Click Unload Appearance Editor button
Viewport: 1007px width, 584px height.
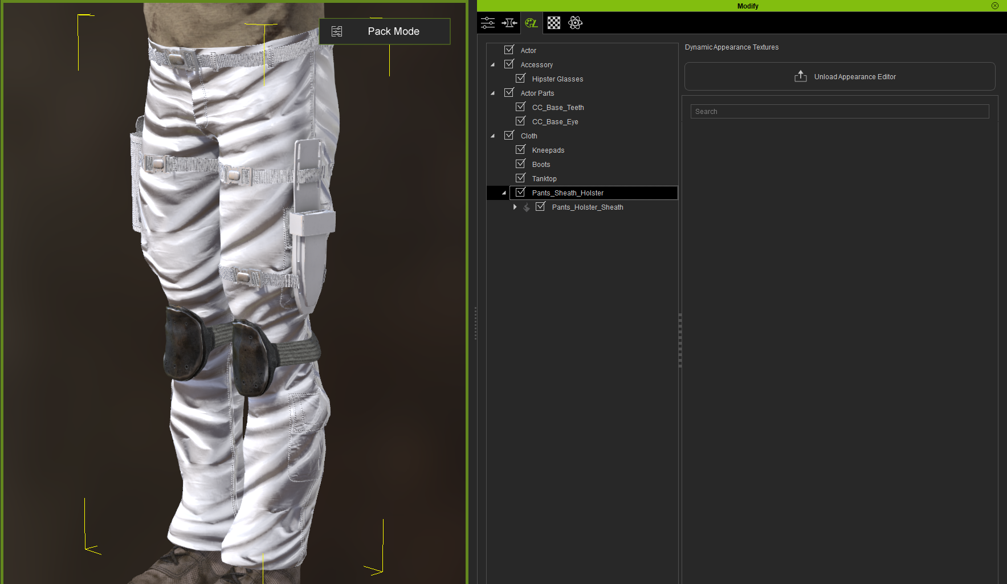click(839, 76)
